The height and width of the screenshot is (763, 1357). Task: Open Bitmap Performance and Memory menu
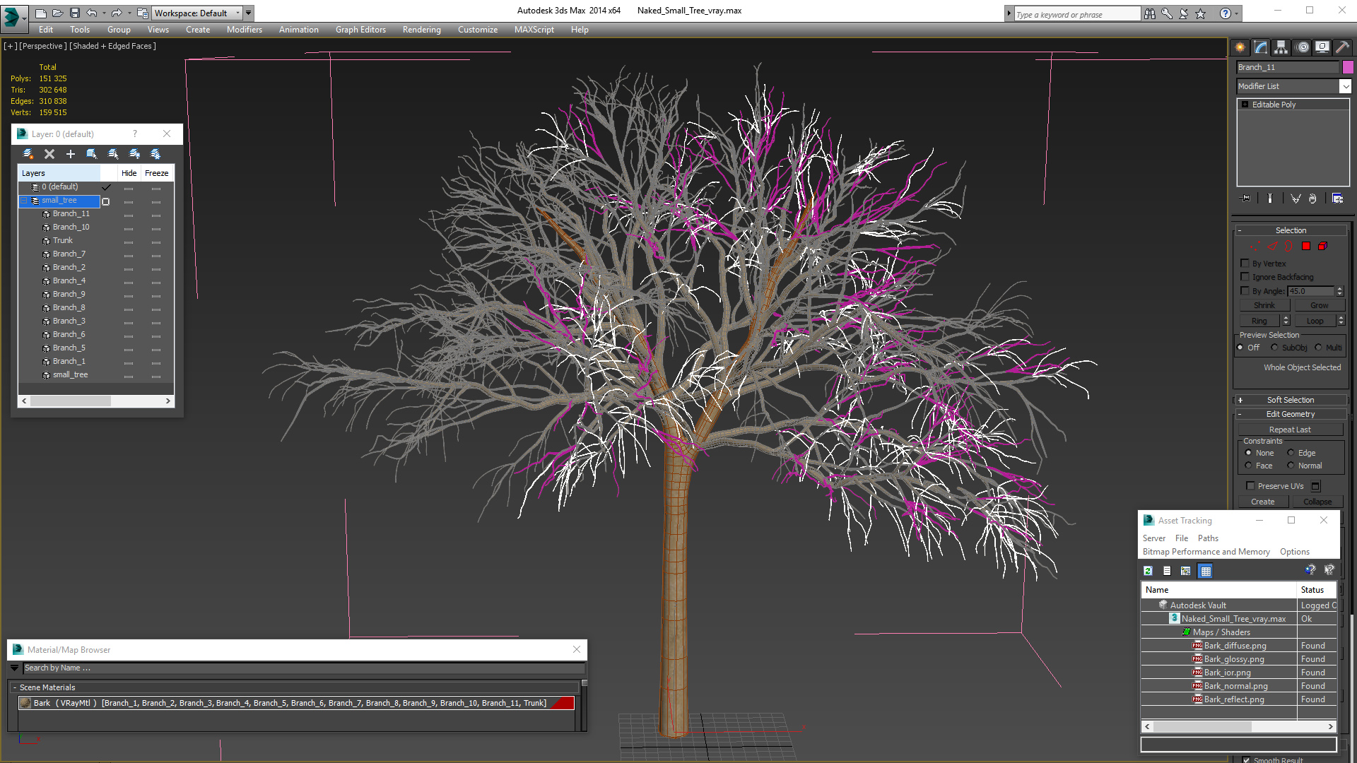point(1206,552)
